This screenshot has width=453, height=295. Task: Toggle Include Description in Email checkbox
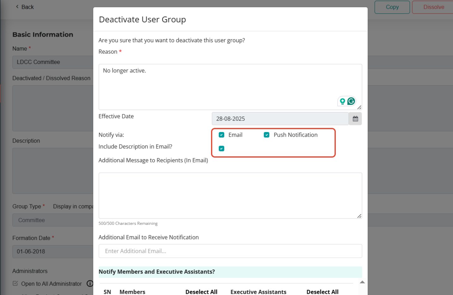pyautogui.click(x=221, y=148)
